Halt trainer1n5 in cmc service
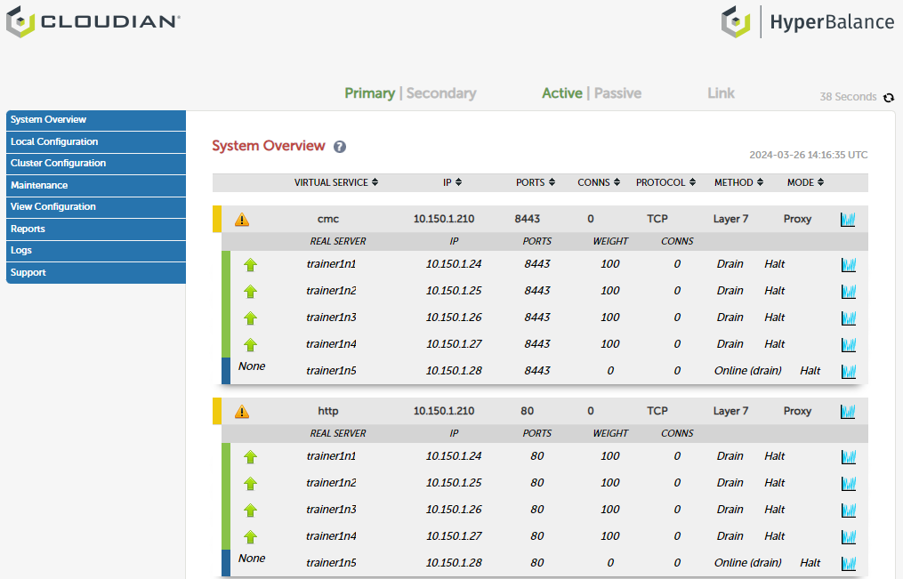 [810, 371]
